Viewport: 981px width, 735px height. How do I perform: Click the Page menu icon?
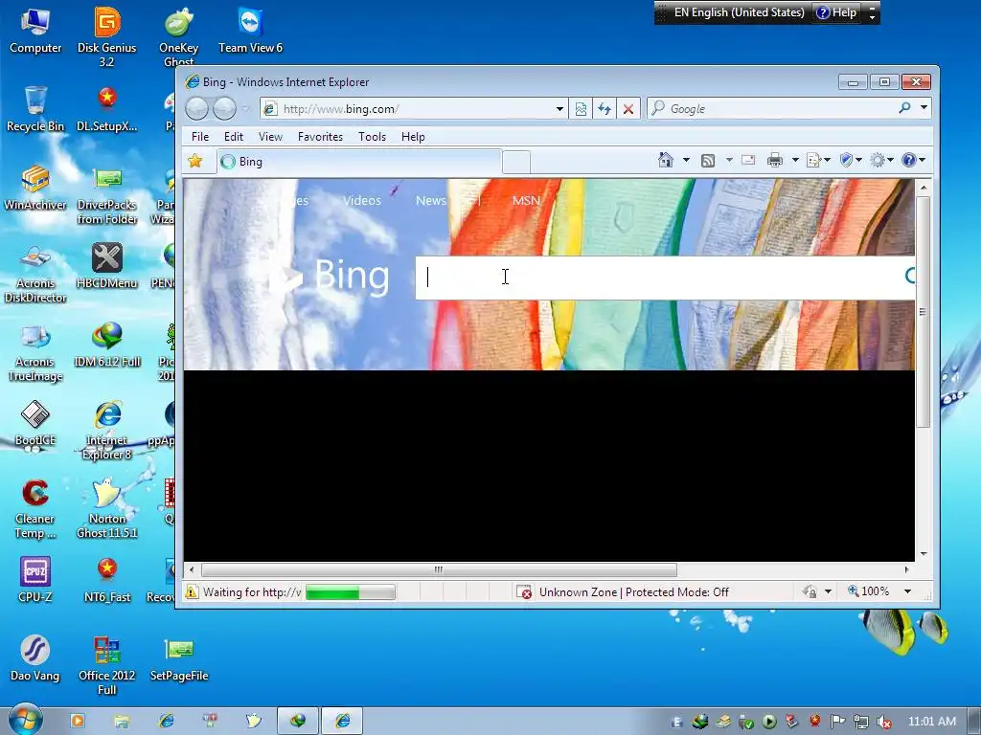click(814, 161)
